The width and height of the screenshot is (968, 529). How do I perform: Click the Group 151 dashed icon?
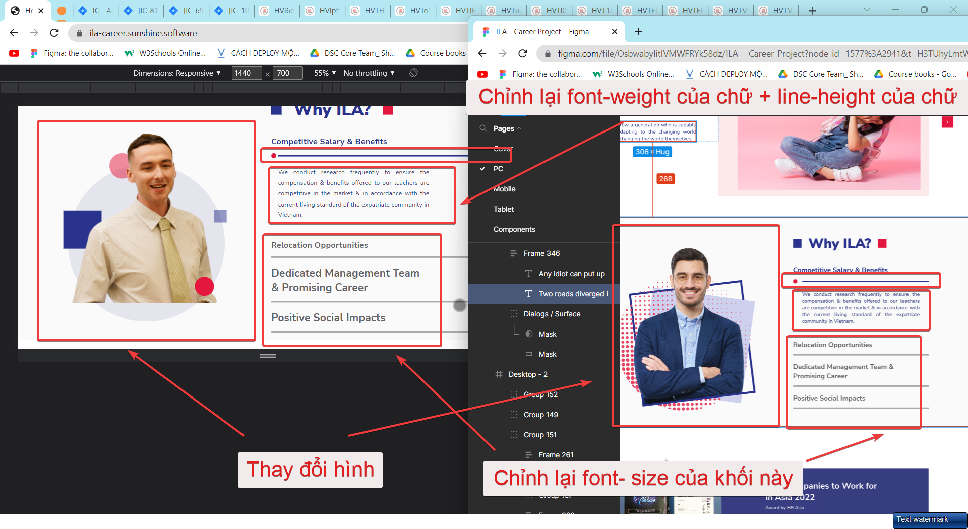point(514,435)
